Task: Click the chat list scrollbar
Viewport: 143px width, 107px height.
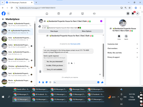Action: pyautogui.click(x=35, y=45)
